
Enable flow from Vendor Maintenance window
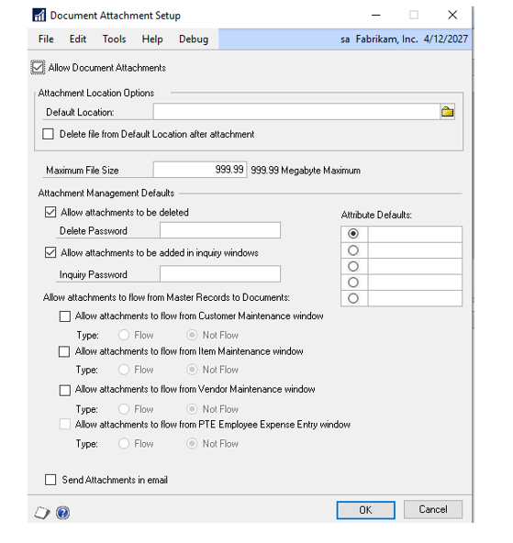tap(65, 390)
